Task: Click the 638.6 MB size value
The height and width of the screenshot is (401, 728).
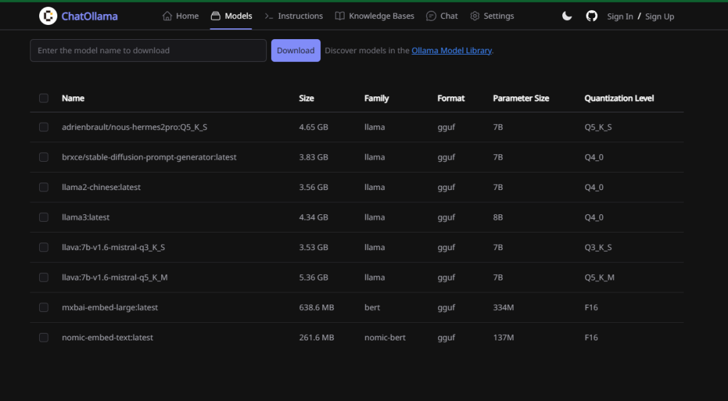Action: (x=316, y=307)
